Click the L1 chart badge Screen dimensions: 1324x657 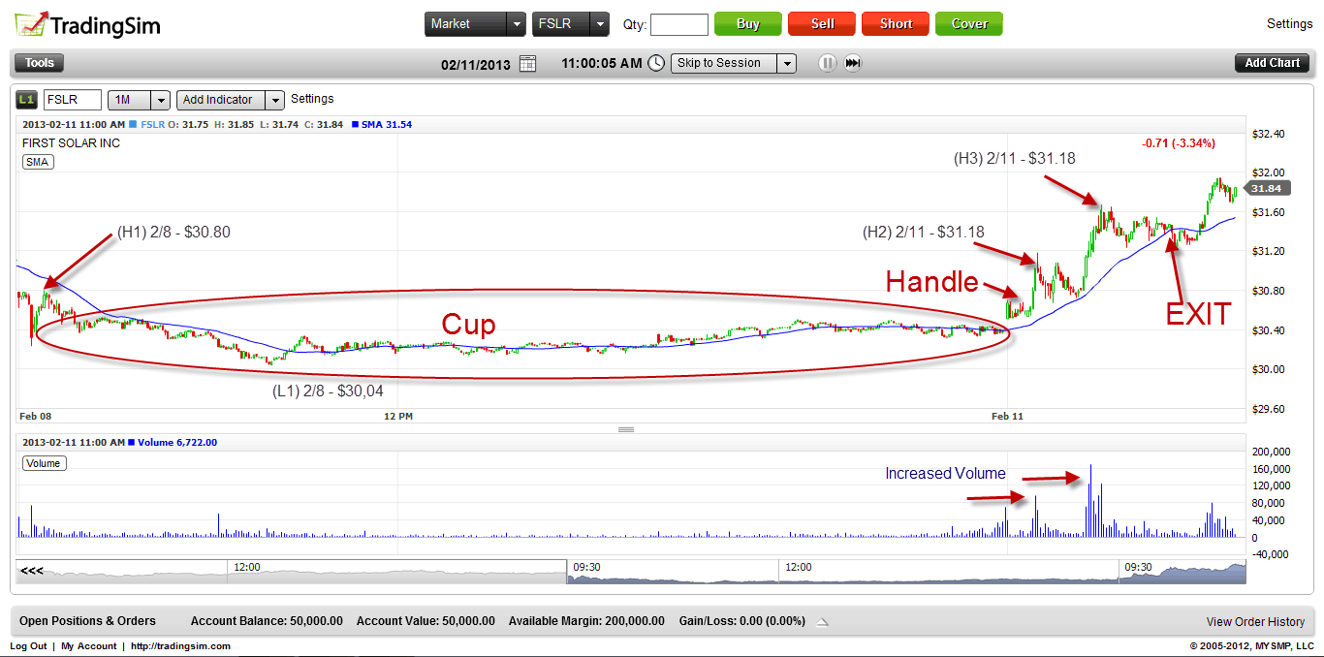pos(25,99)
